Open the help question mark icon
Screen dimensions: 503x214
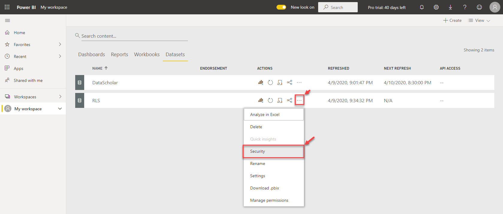pyautogui.click(x=465, y=7)
